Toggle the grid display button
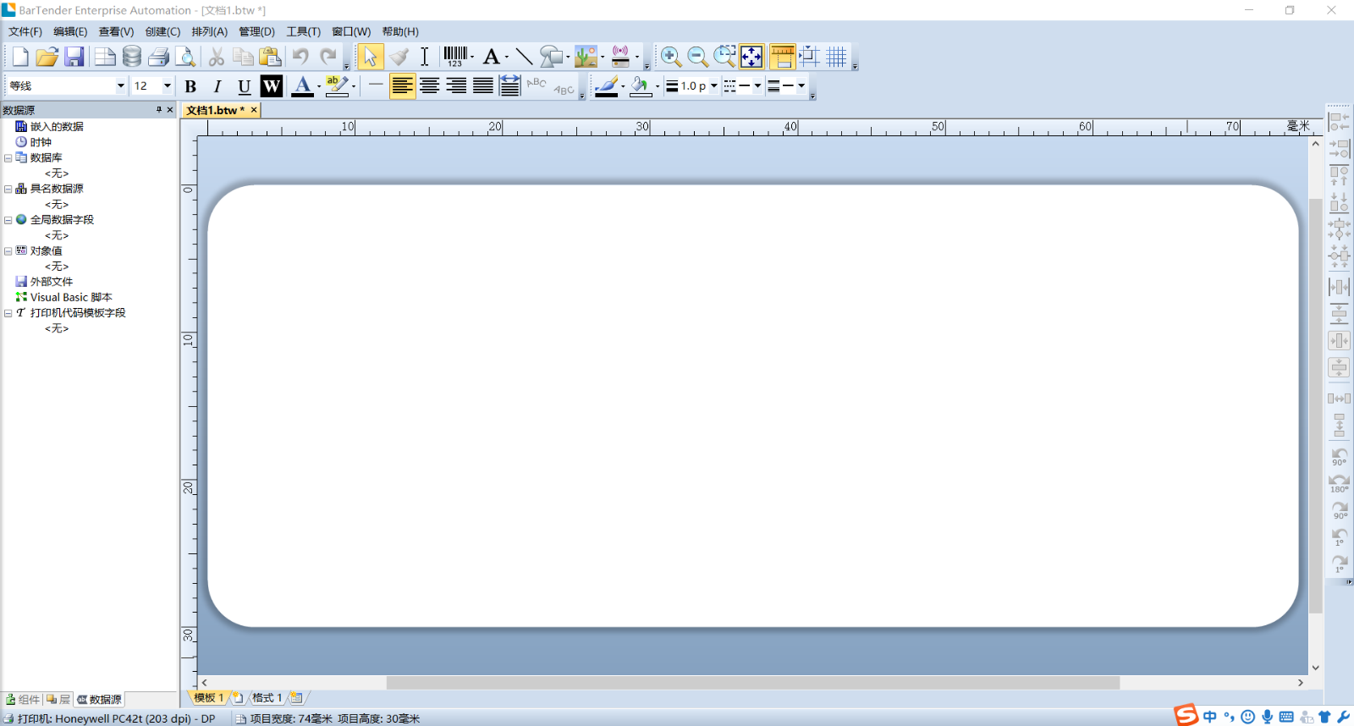This screenshot has height=726, width=1354. (x=836, y=57)
